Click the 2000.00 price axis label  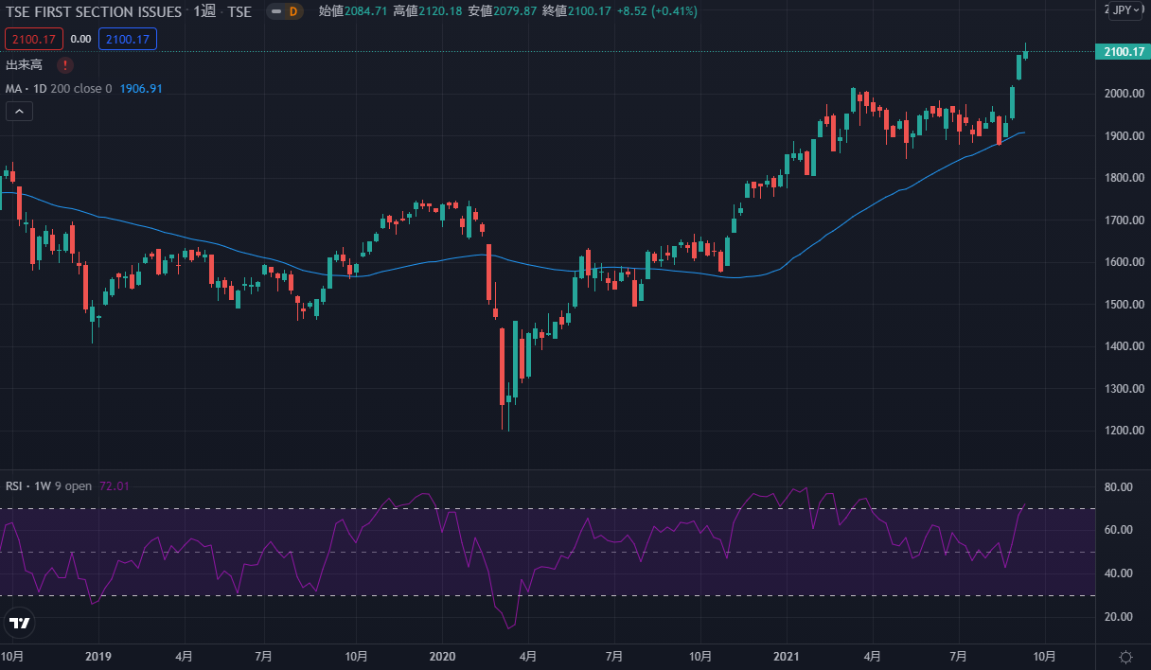tap(1124, 94)
